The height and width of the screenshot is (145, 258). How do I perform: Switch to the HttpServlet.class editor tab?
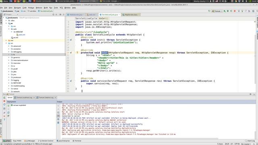tap(131, 14)
